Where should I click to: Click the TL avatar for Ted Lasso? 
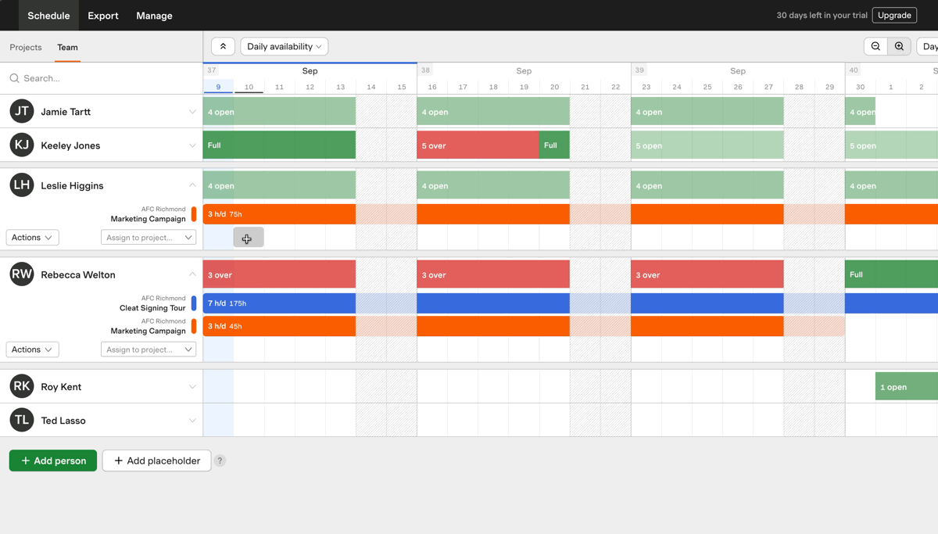coord(22,420)
